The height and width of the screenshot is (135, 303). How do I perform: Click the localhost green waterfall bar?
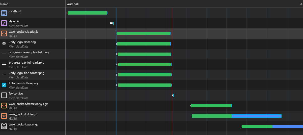coord(88,13)
